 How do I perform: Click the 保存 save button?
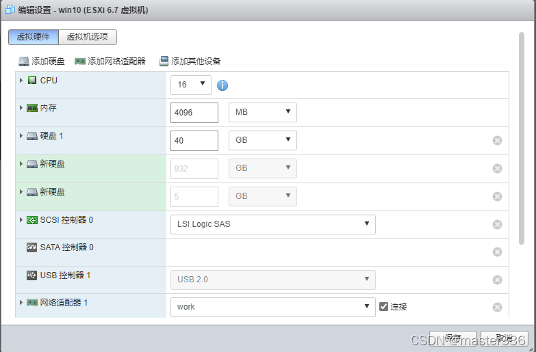point(453,338)
